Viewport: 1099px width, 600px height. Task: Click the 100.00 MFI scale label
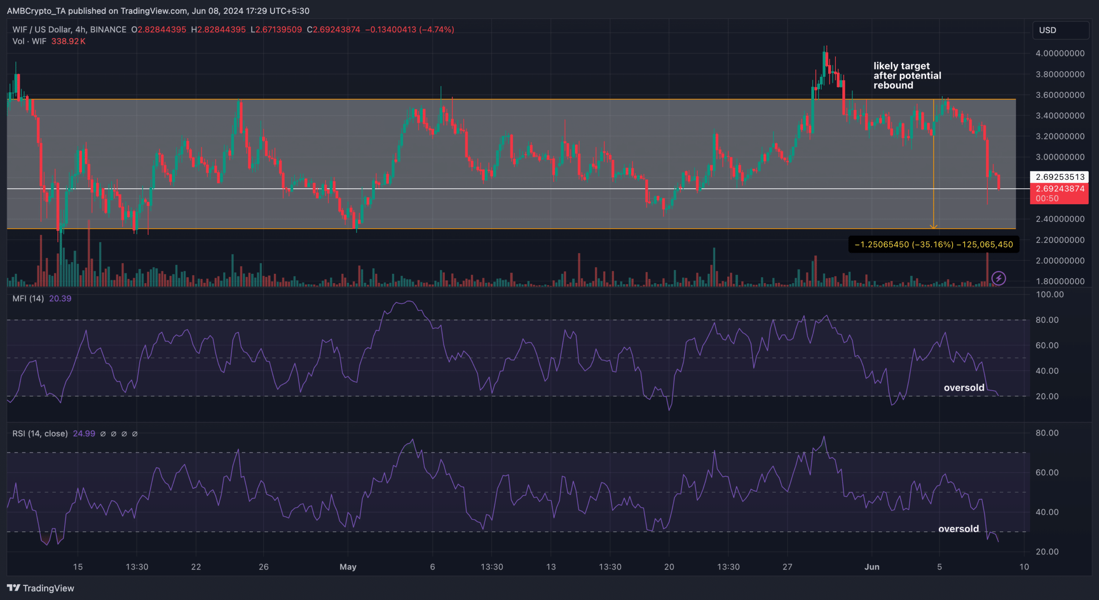[x=1050, y=294]
